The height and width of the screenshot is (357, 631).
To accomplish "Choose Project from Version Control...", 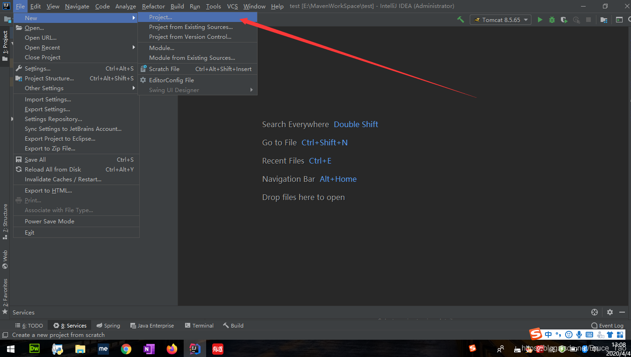I will point(197,37).
